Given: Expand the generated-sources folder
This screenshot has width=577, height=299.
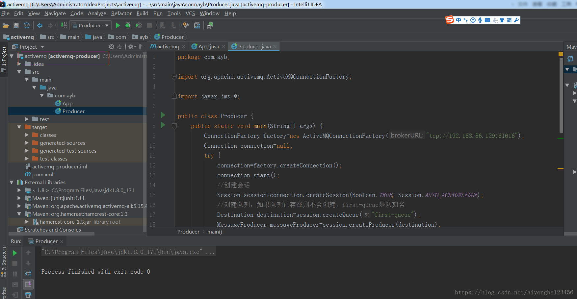Looking at the screenshot, I should [27, 143].
